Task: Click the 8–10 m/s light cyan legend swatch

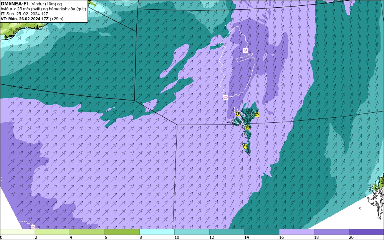Action: (x=157, y=232)
